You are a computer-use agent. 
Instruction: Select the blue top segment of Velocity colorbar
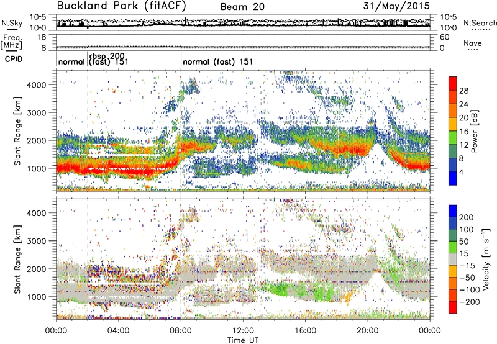[453, 211]
